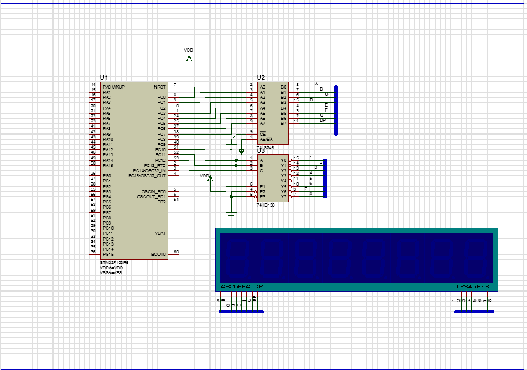Click the STM32F103R6 part name text
527x370 pixels.
[x=114, y=262]
